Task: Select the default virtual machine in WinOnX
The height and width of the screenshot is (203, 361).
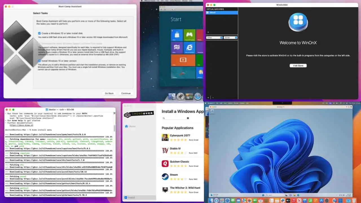Action: [222, 12]
